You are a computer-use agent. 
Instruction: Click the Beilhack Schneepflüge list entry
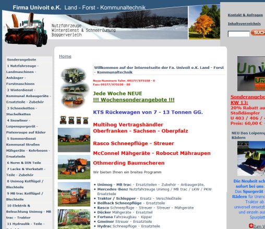click(x=131, y=203)
